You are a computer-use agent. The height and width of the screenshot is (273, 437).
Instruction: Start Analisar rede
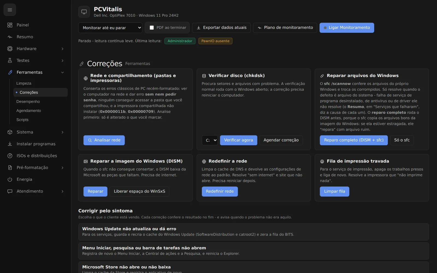[x=104, y=140]
